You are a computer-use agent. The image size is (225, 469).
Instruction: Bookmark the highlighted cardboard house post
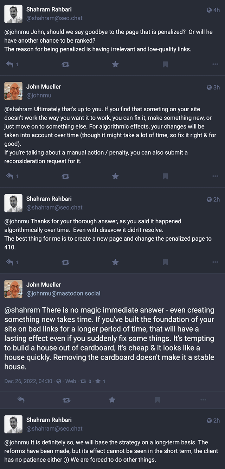pyautogui.click(x=157, y=400)
